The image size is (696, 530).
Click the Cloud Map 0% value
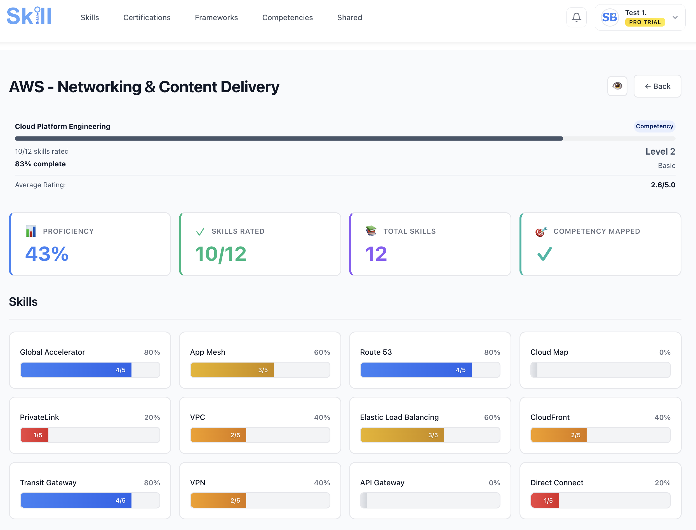[x=665, y=352]
